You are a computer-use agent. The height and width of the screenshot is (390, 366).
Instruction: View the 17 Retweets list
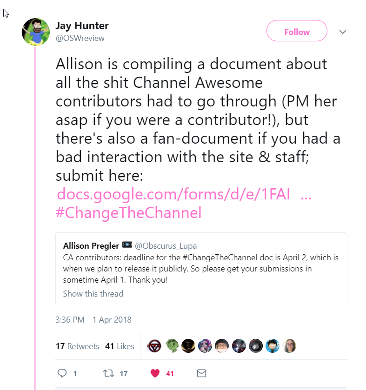[77, 346]
